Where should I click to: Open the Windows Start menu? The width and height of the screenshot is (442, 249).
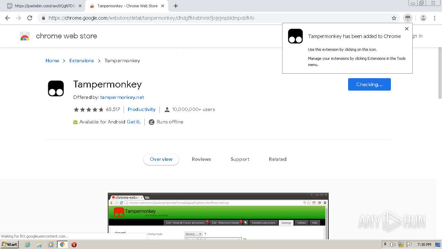(10, 245)
